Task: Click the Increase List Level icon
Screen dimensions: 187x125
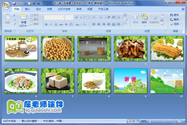Action: pyautogui.click(x=113, y=17)
